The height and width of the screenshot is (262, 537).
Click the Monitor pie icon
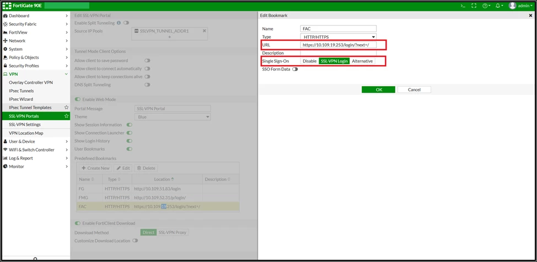point(6,167)
